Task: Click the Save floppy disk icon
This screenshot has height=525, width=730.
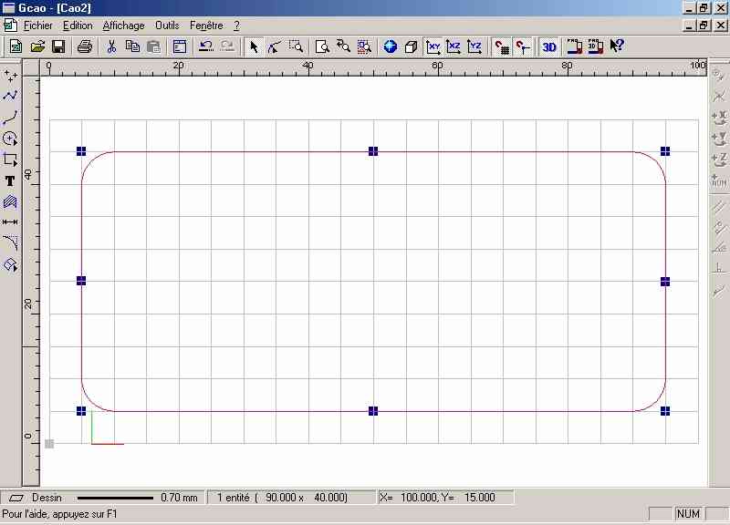Action: coord(58,46)
